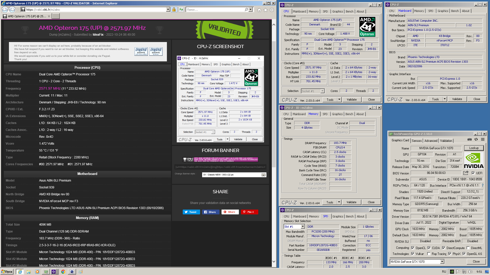
Task: Toggle the Ray Tracing checkbox
Action: tap(429, 254)
